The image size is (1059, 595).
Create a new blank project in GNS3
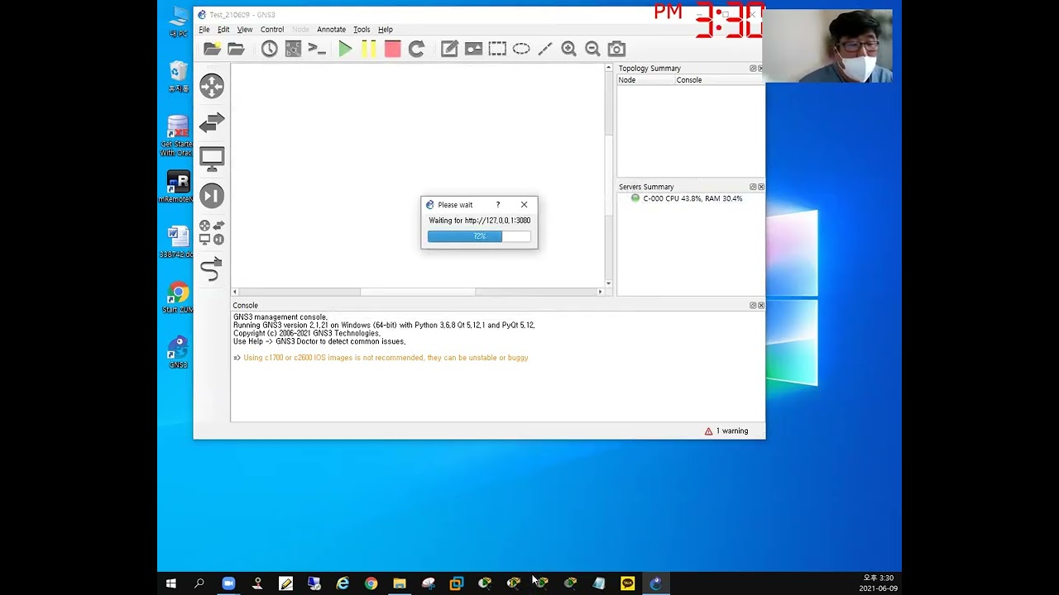coord(213,49)
